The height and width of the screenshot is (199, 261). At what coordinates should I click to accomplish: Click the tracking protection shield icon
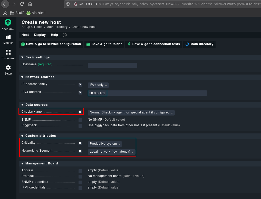click(68, 4)
